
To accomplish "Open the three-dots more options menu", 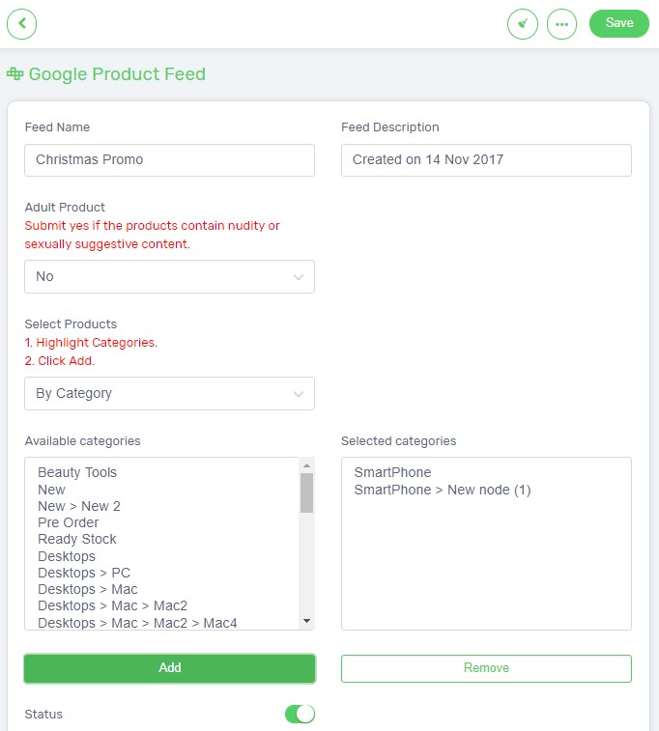I will pos(561,24).
